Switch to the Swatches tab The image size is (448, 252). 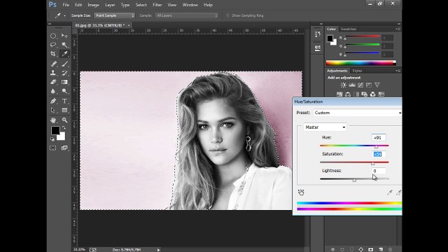point(349,29)
